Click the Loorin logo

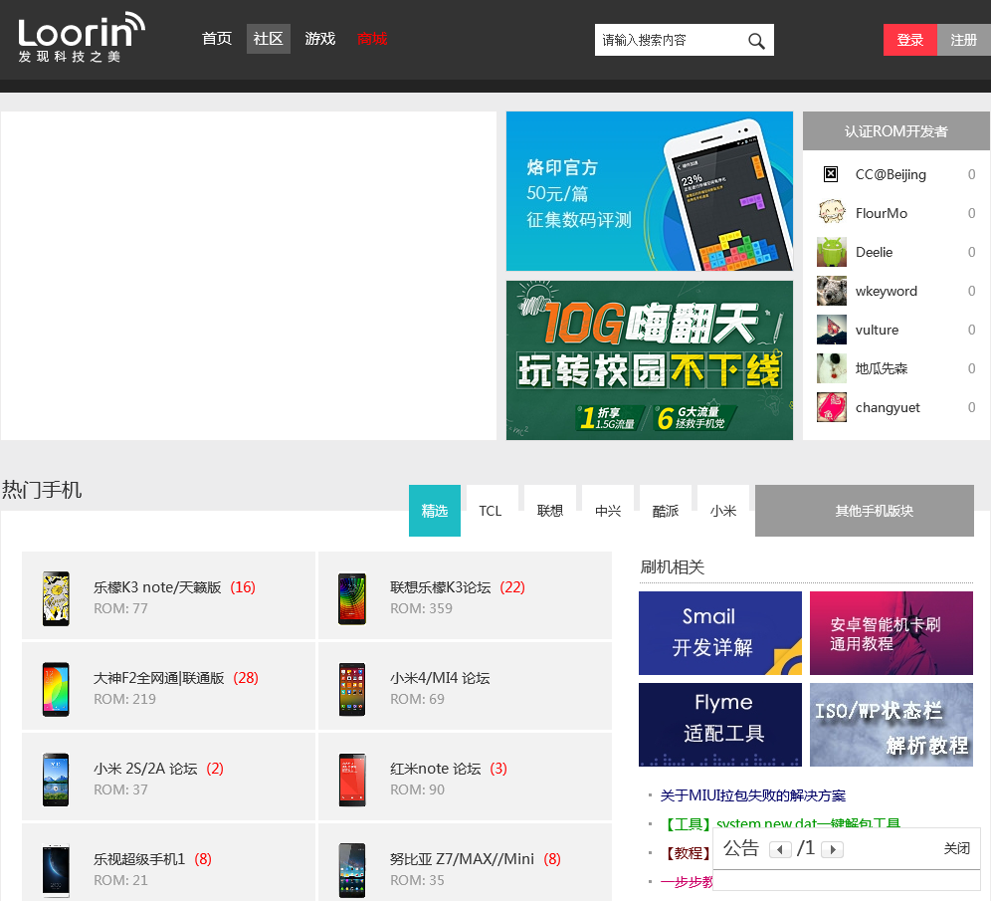tap(82, 37)
